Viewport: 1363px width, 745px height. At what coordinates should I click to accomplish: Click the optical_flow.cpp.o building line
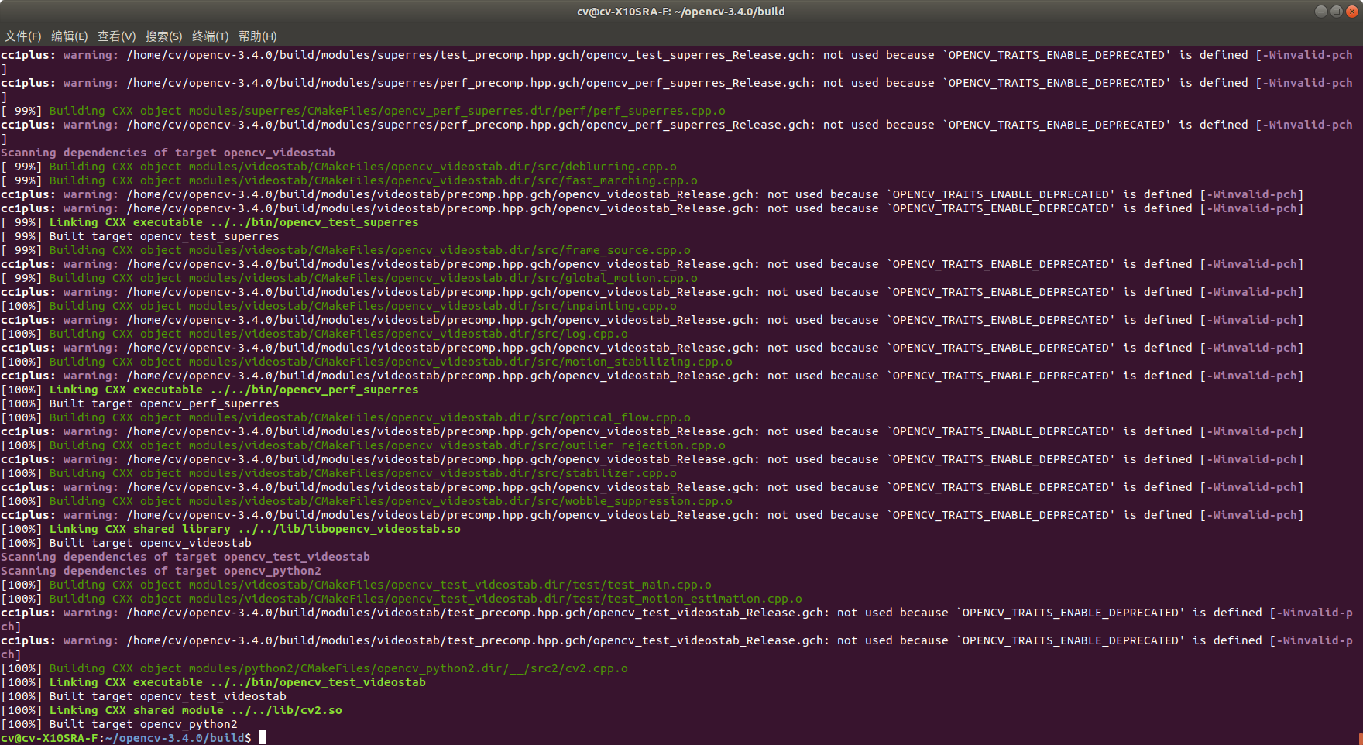(x=345, y=417)
